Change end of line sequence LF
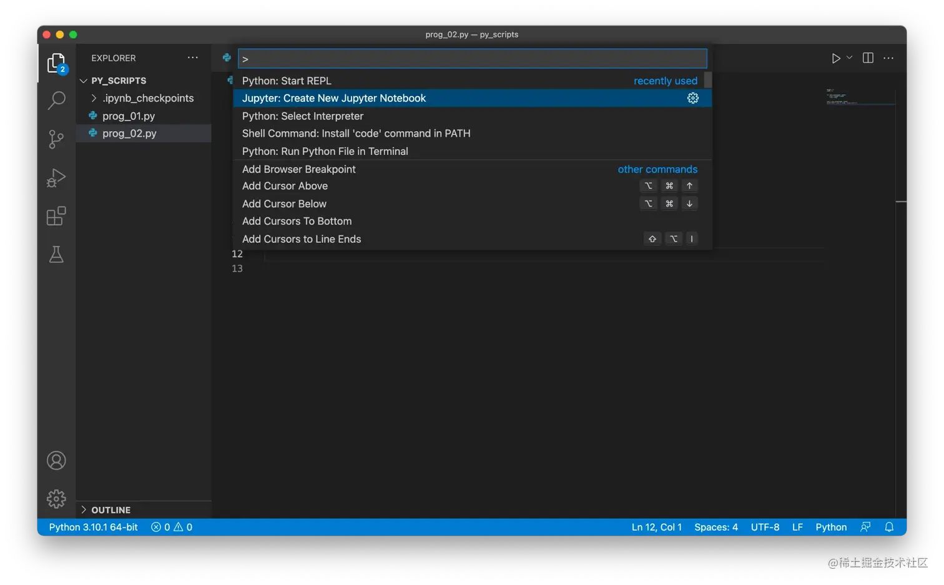The height and width of the screenshot is (585, 944). 797,527
